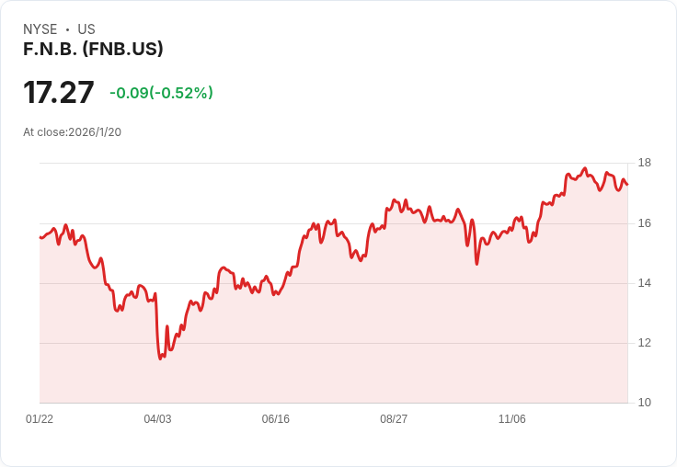This screenshot has height=467, width=677.
Task: Click the chart line's highest peak
Action: (x=585, y=169)
